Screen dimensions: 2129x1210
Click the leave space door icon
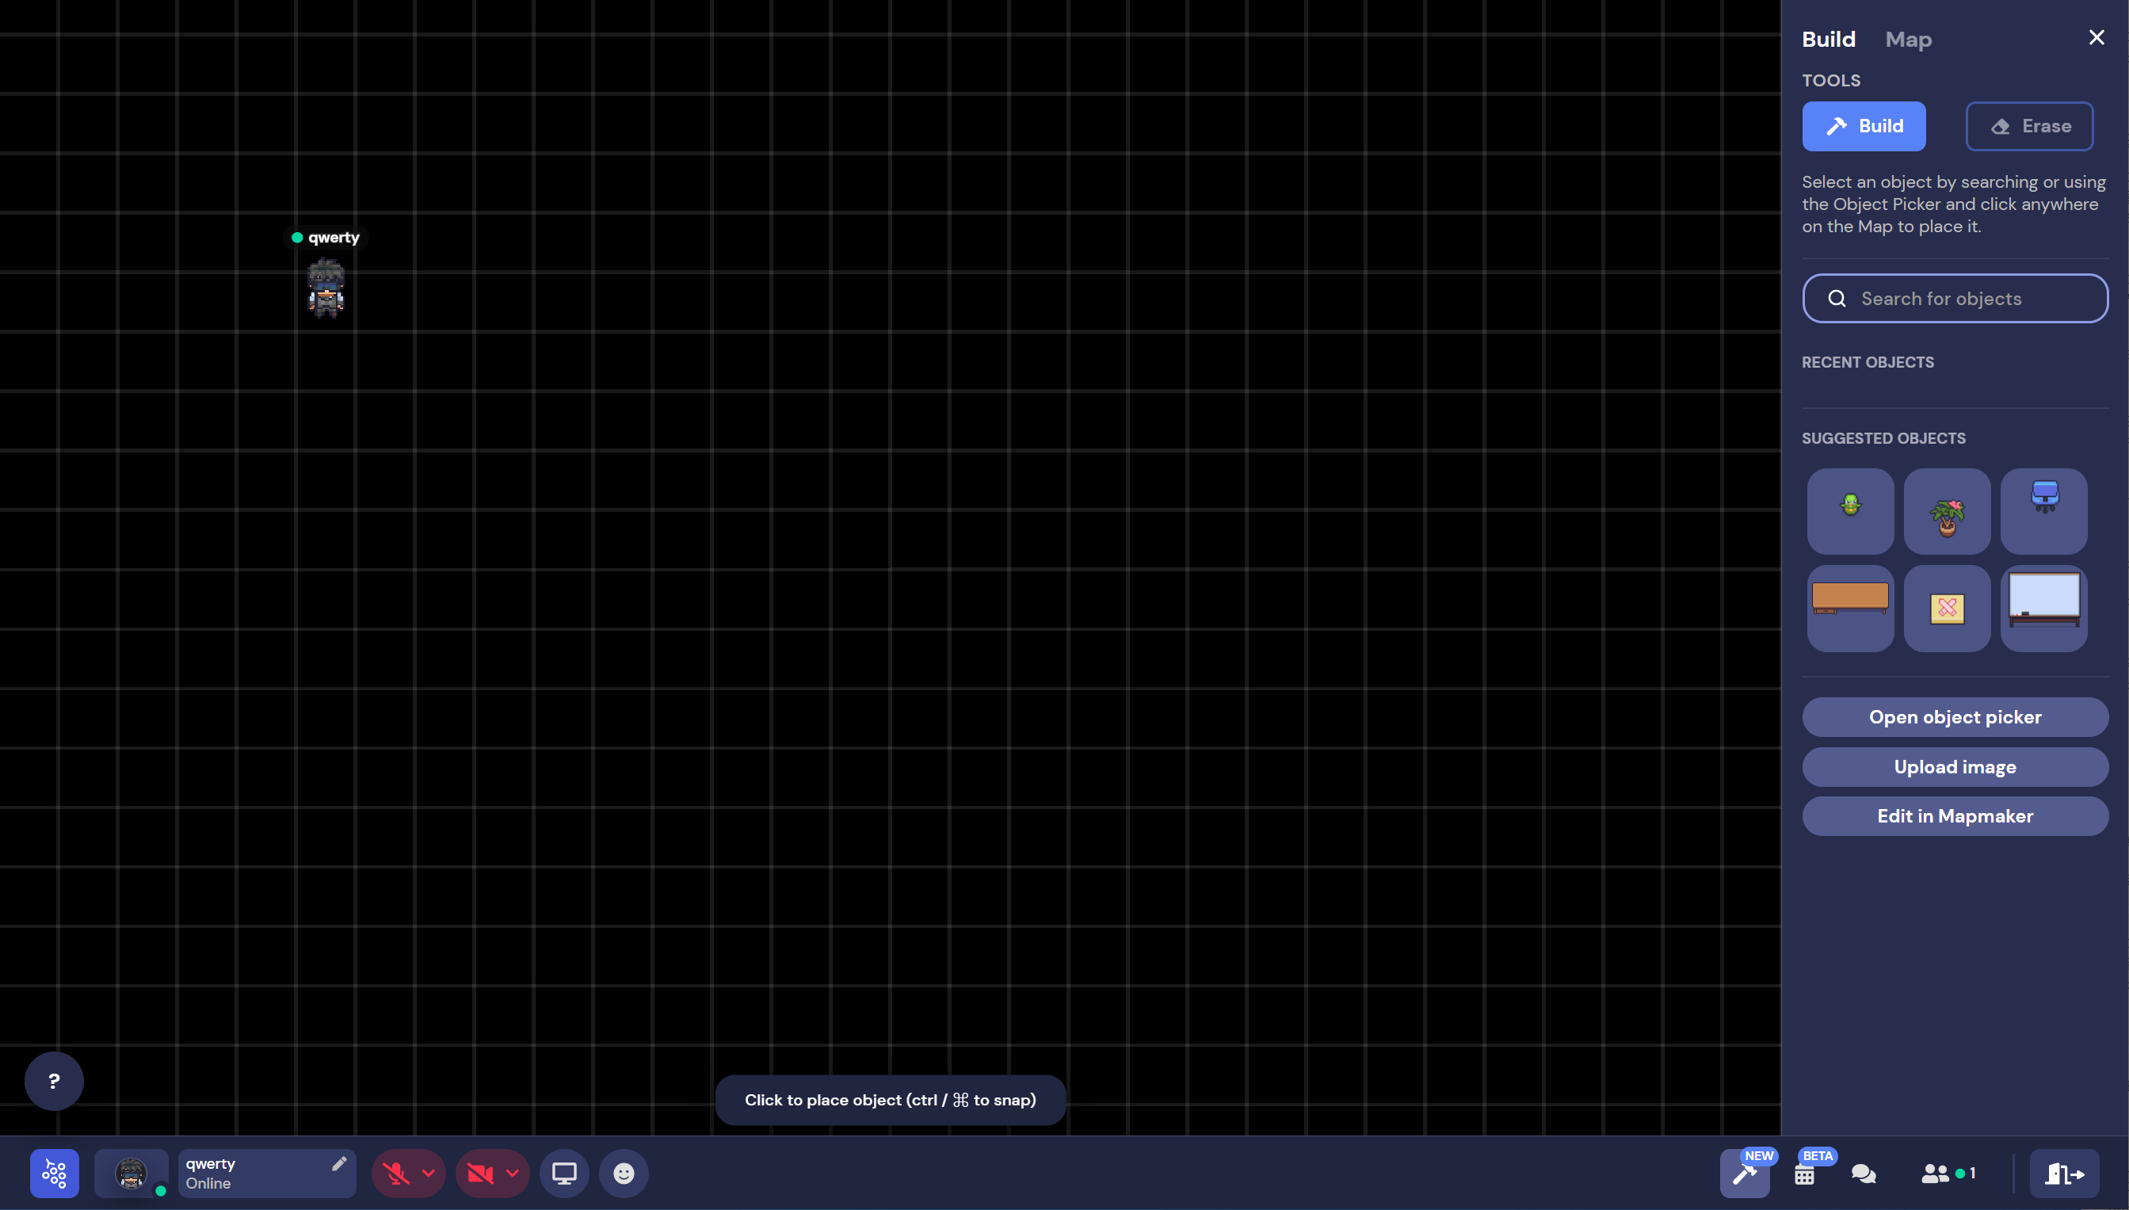(x=2064, y=1174)
